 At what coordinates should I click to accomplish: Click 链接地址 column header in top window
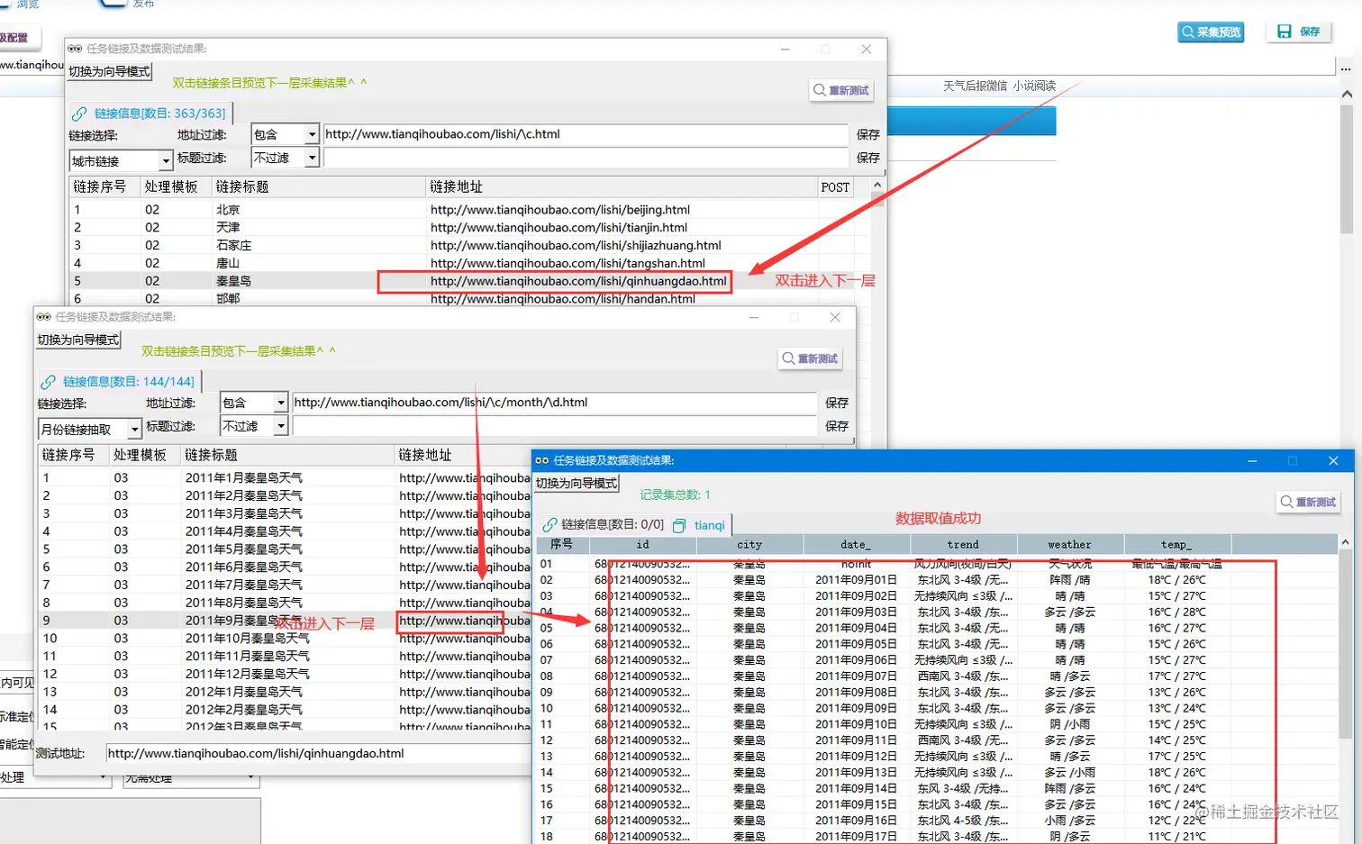(622, 186)
